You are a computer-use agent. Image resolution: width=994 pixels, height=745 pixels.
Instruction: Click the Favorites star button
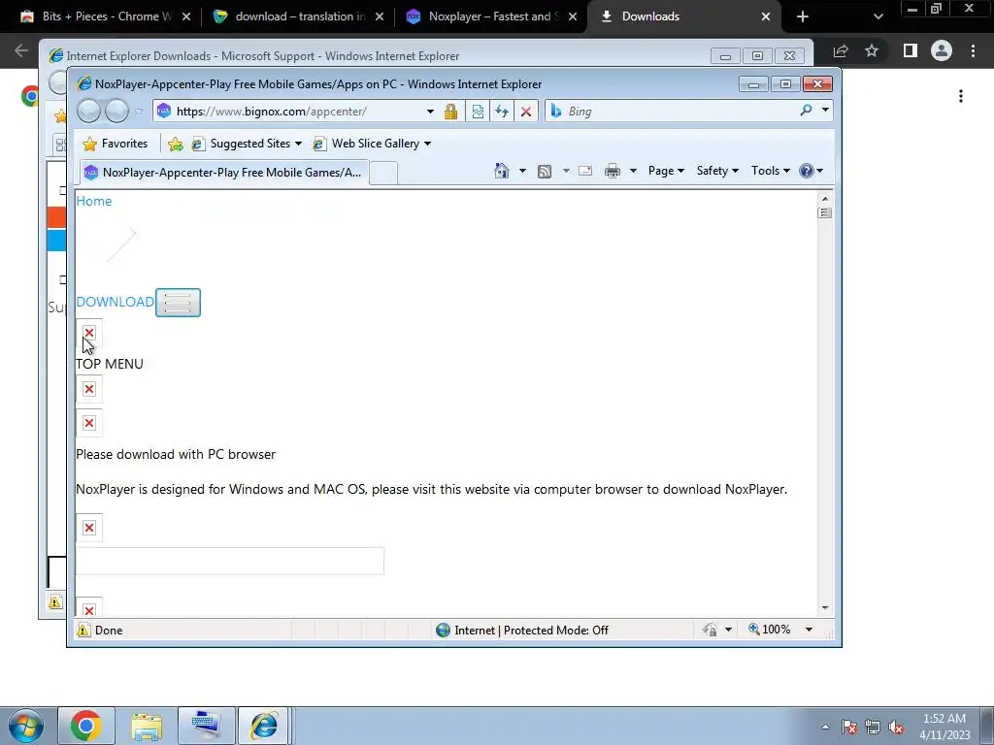pyautogui.click(x=116, y=144)
